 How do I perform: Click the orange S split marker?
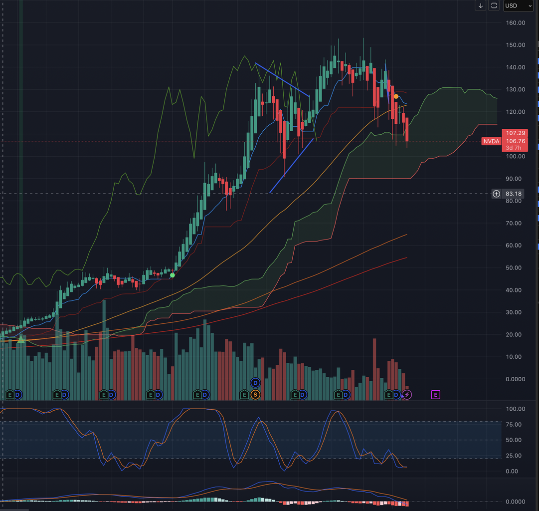coord(255,395)
